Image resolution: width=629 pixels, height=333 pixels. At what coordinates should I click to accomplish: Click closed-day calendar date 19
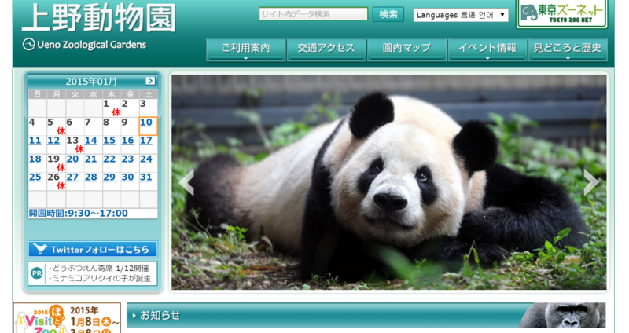point(53,159)
